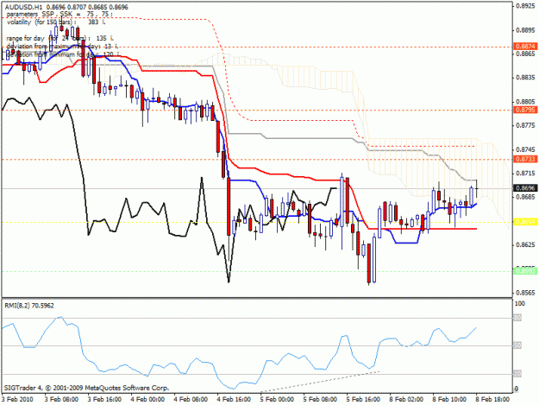The width and height of the screenshot is (539, 405).
Task: Click the 'deviation from maximum for day' line
Action: pos(63,46)
